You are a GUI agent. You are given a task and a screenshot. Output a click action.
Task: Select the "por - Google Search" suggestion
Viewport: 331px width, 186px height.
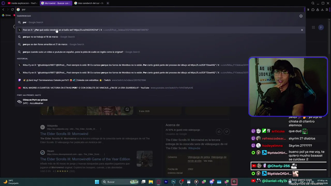[160, 22]
